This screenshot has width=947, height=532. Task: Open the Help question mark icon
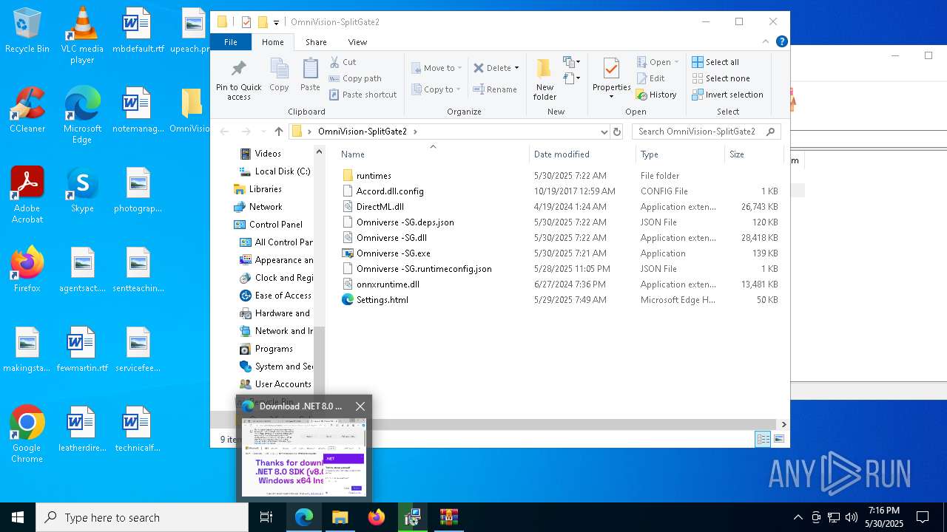coord(781,42)
